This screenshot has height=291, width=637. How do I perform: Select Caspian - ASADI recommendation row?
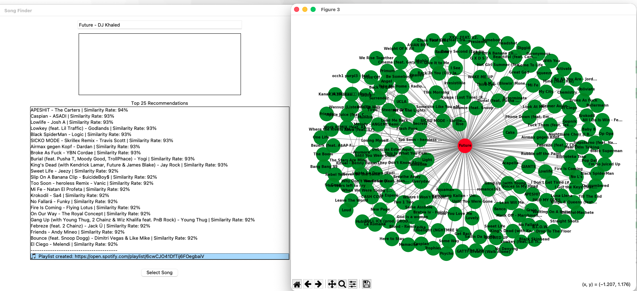point(160,116)
